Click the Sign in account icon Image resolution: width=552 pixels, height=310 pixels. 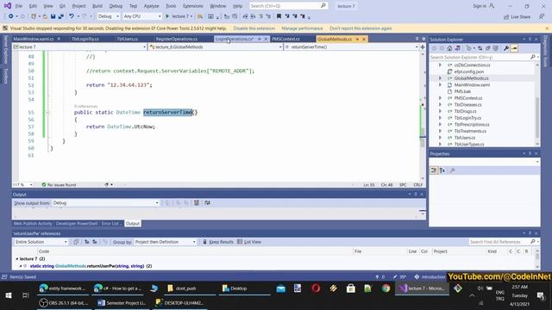(492, 6)
